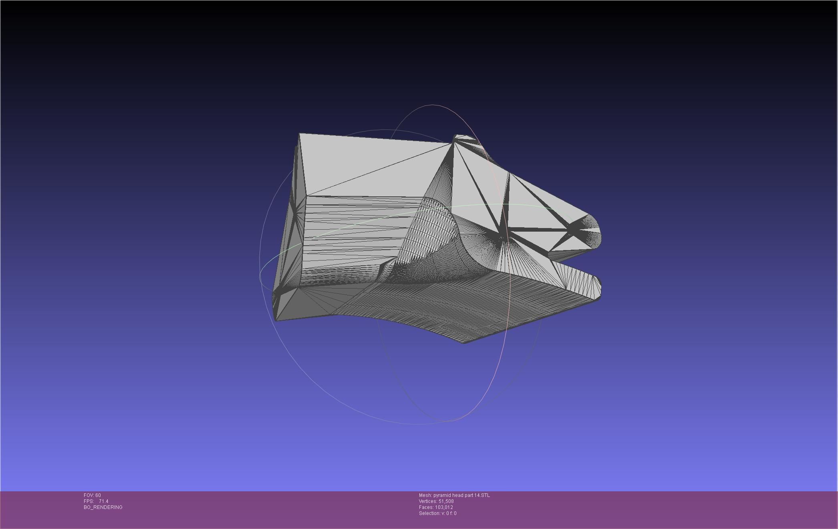Click the Selection: v: 0 f: 0 text
This screenshot has width=838, height=529.
[437, 513]
